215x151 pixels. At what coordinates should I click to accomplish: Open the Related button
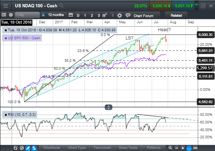(x=176, y=16)
